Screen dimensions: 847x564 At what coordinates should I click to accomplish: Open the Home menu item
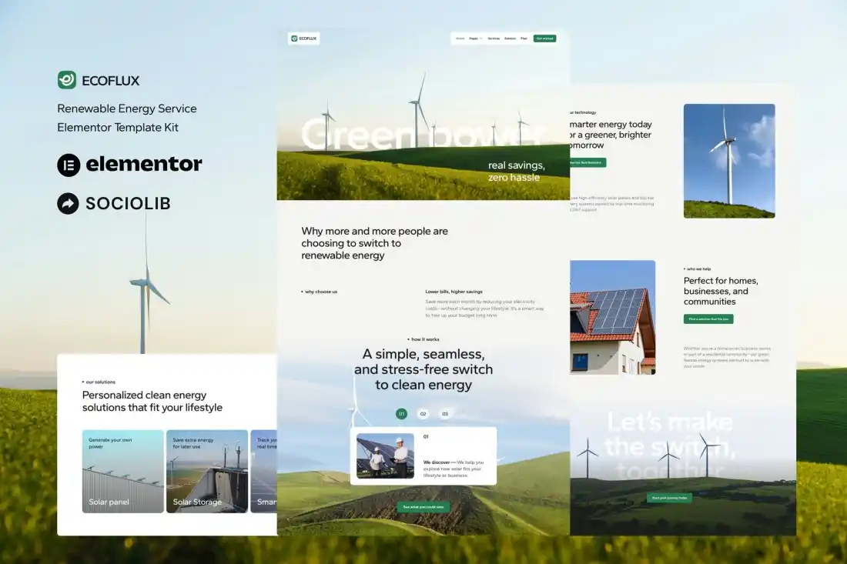coord(460,38)
